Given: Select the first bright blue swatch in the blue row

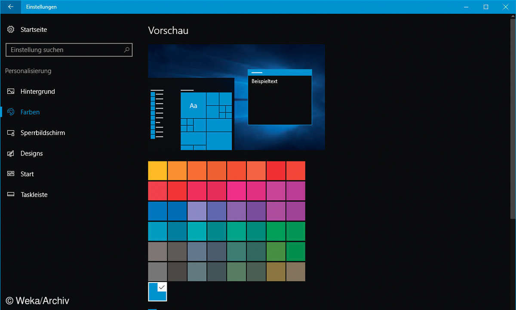Looking at the screenshot, I should [157, 211].
